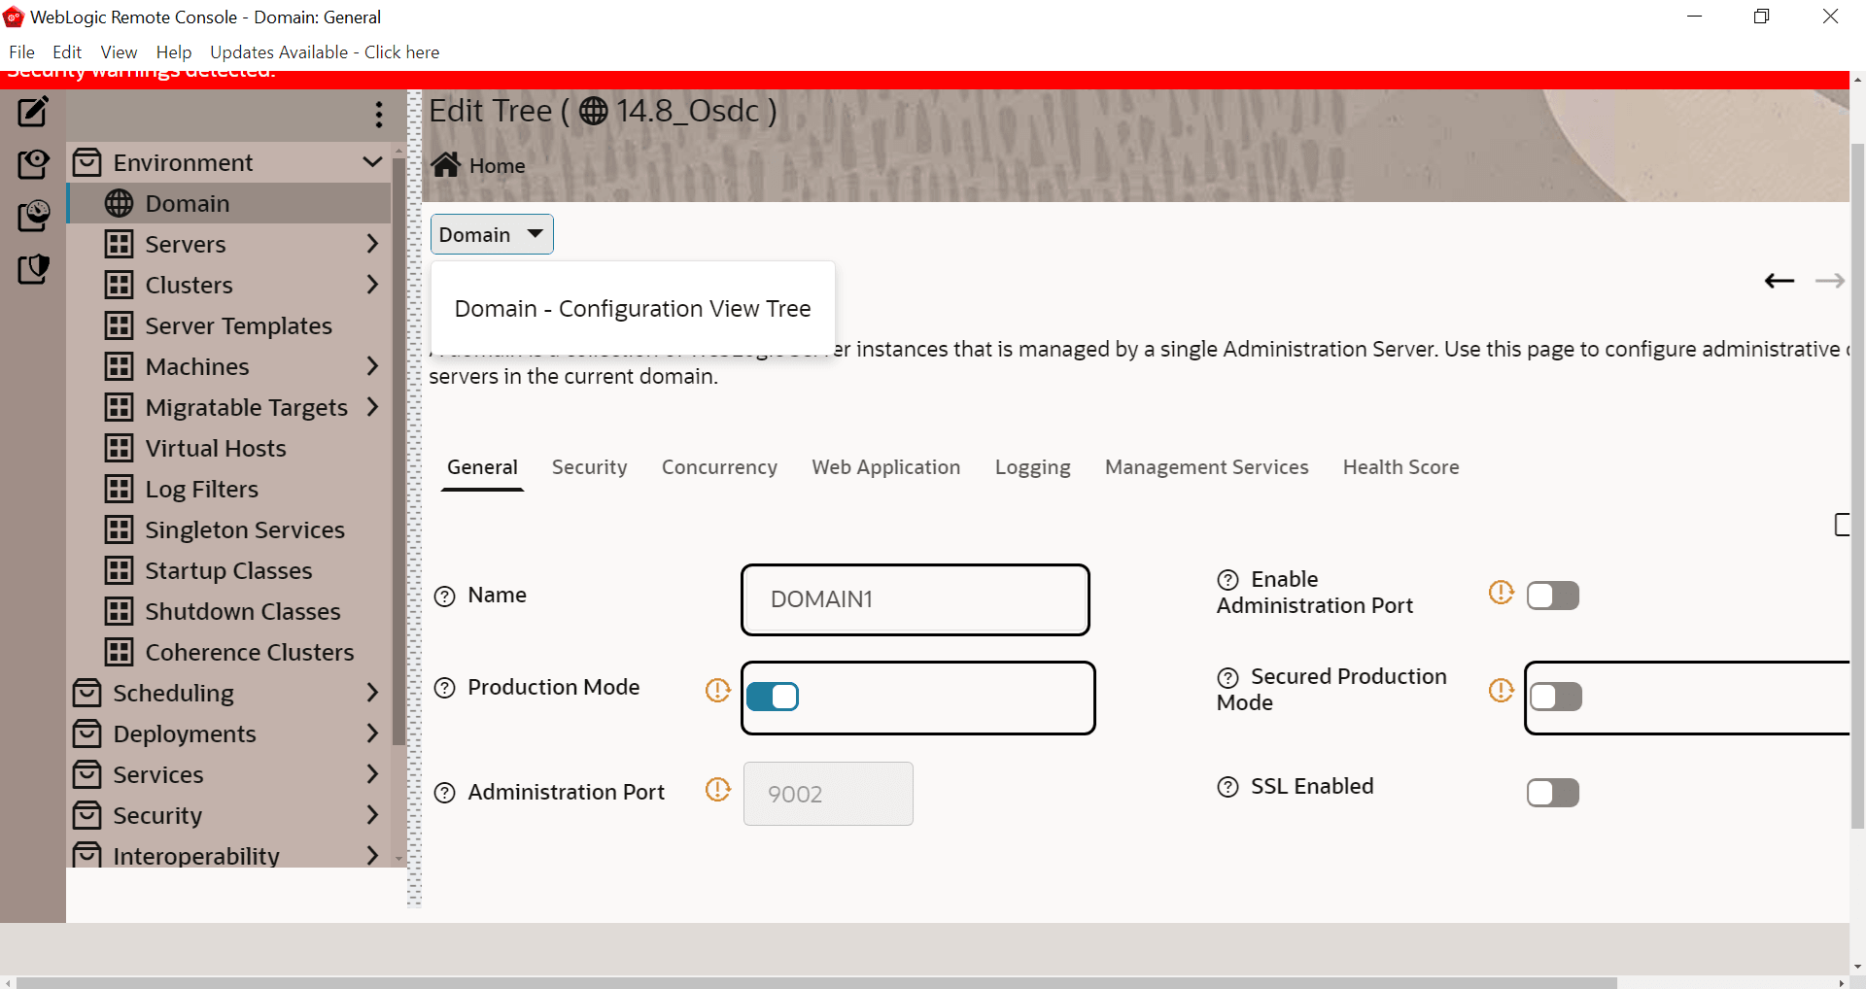Open the Domain dropdown button
The height and width of the screenshot is (989, 1866).
click(x=492, y=234)
